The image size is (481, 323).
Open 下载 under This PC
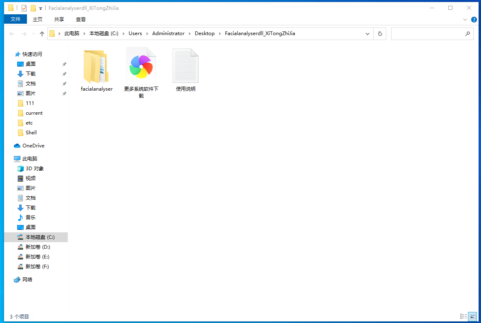pos(30,208)
